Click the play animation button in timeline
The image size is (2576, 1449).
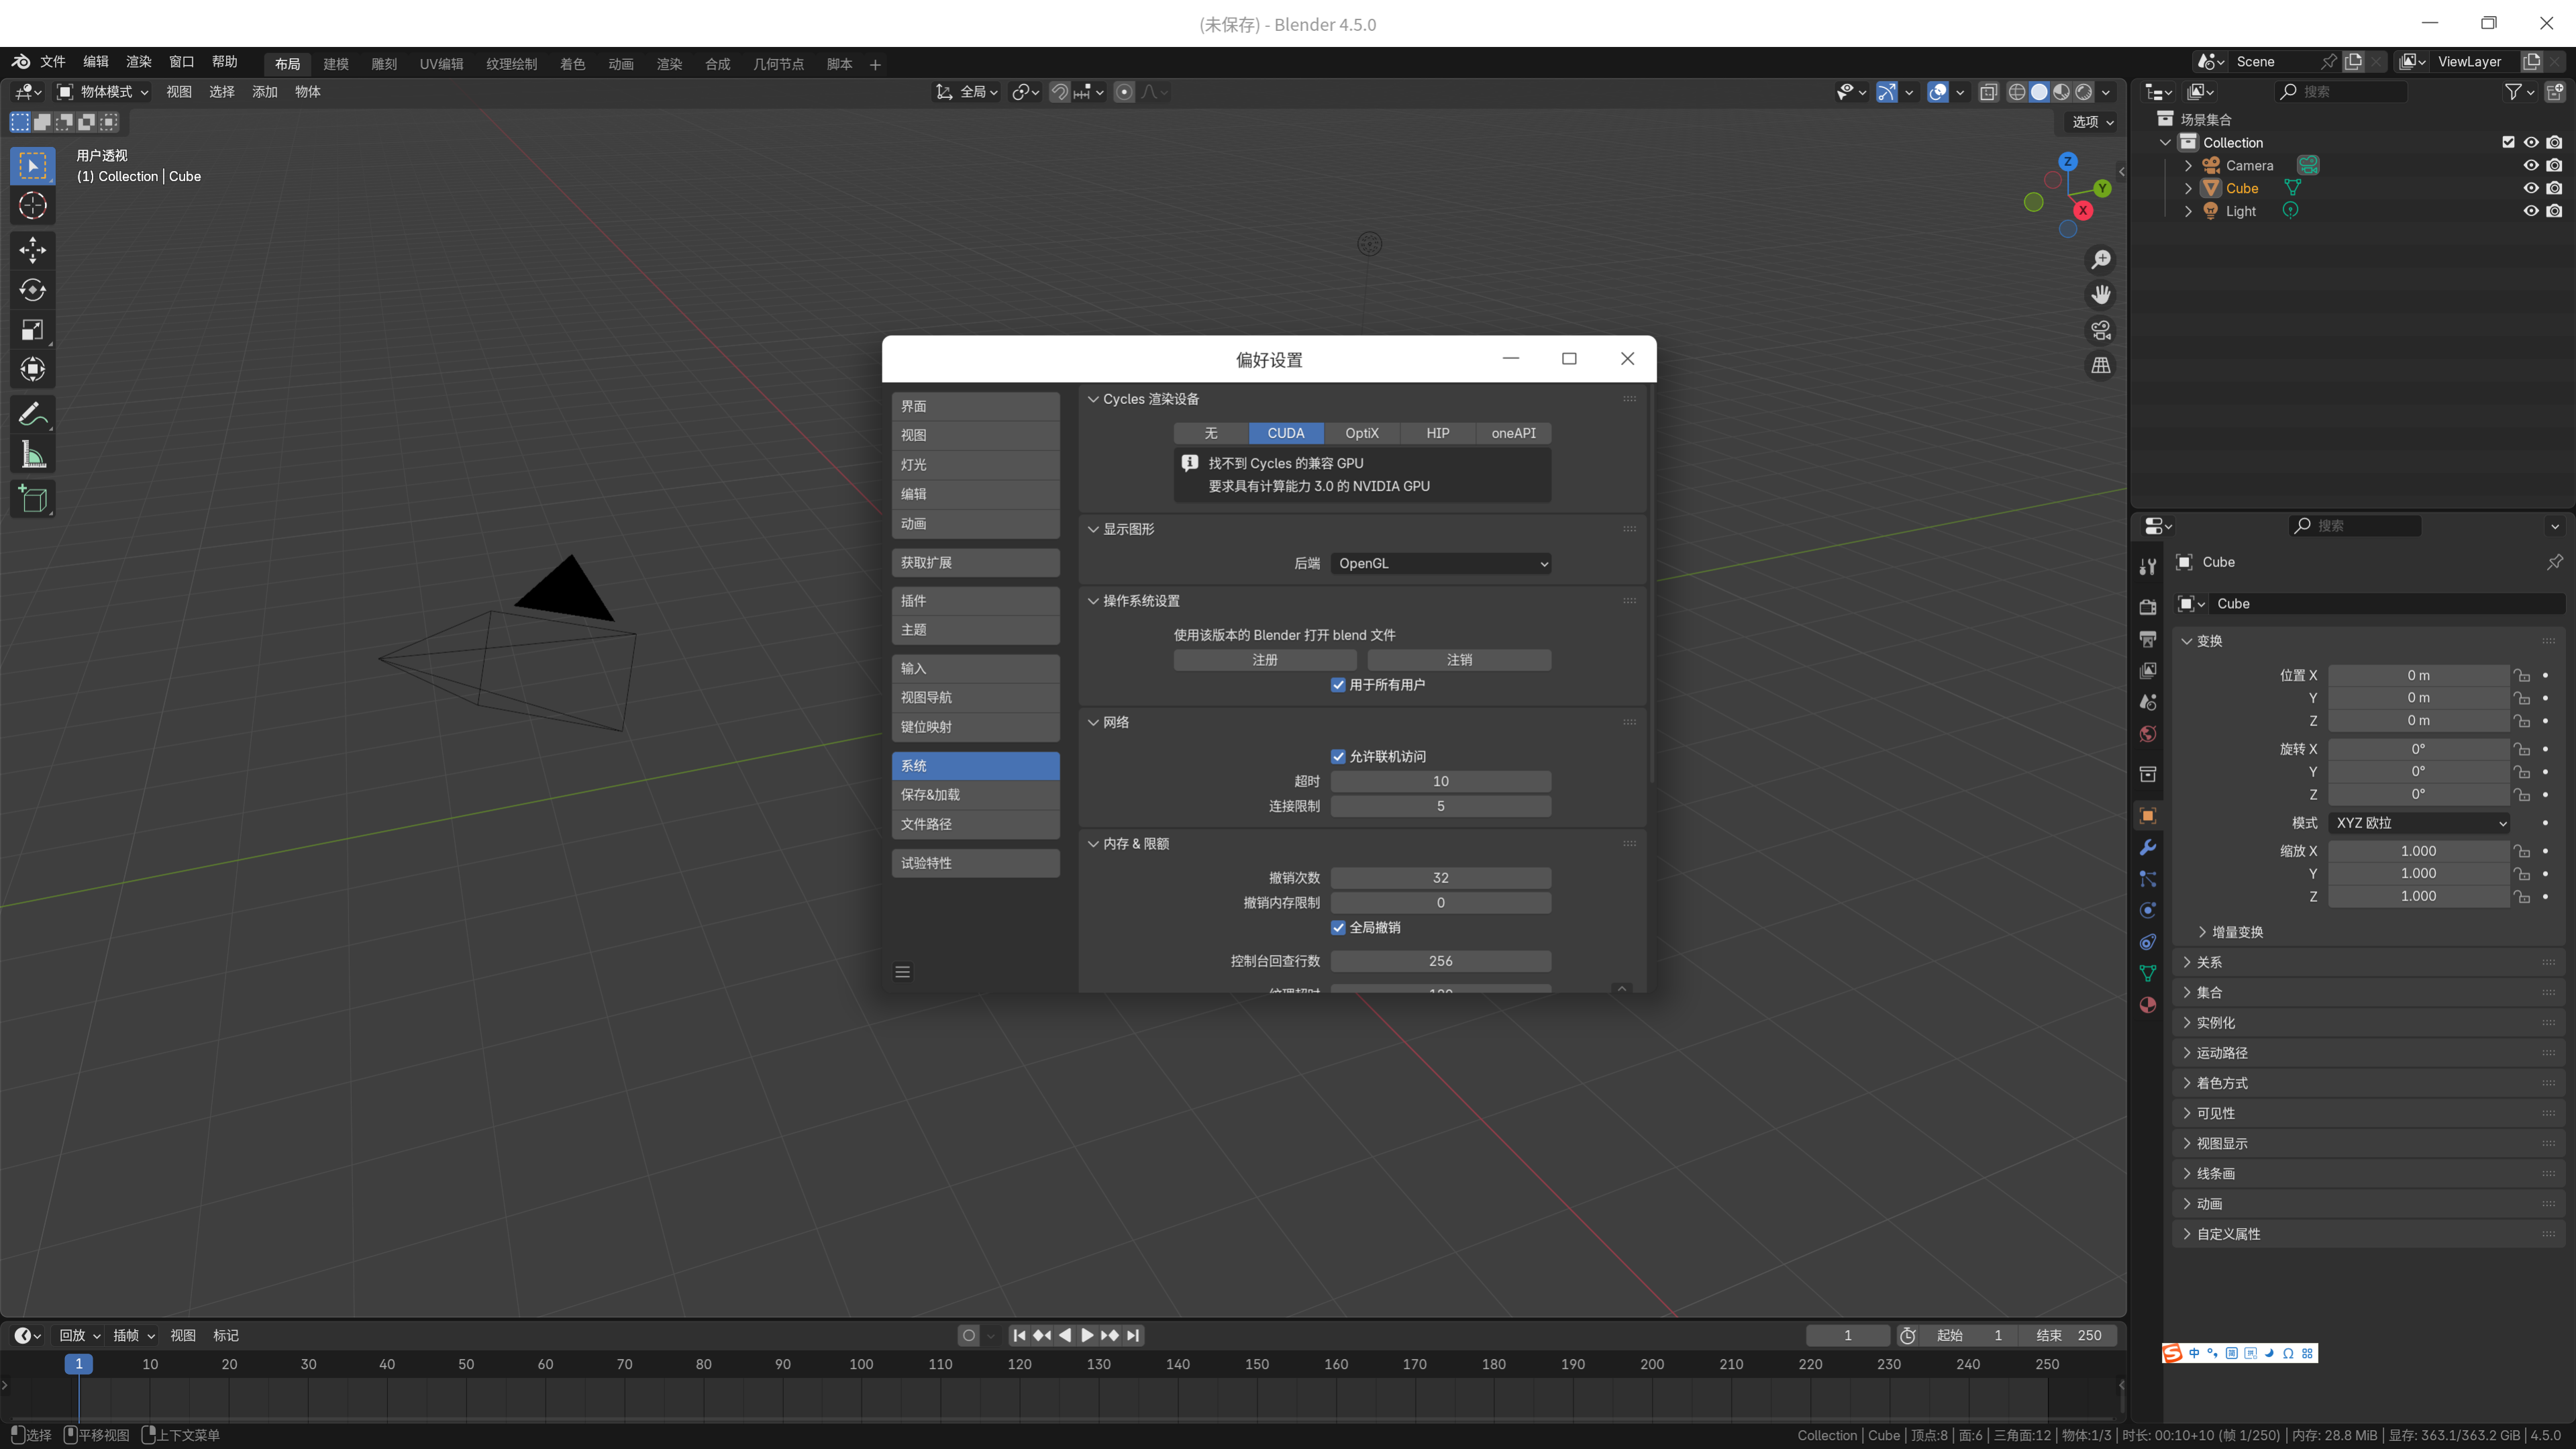click(x=1087, y=1336)
